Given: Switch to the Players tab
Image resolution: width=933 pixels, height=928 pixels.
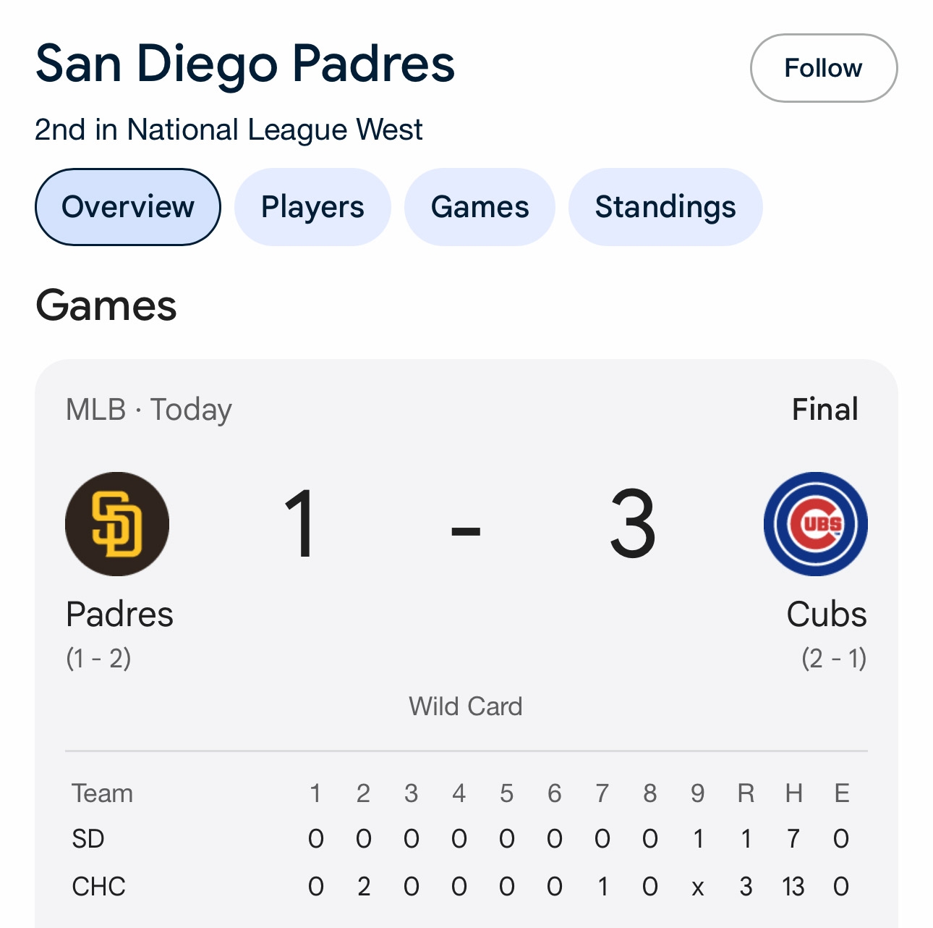Looking at the screenshot, I should tap(312, 207).
